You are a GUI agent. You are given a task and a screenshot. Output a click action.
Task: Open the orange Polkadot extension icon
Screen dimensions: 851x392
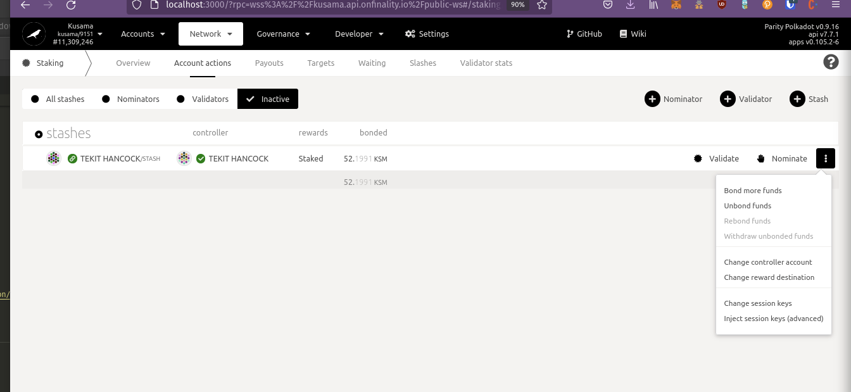click(x=767, y=5)
